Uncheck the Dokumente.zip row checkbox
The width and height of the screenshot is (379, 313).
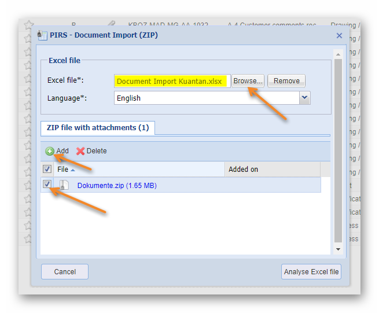(47, 185)
